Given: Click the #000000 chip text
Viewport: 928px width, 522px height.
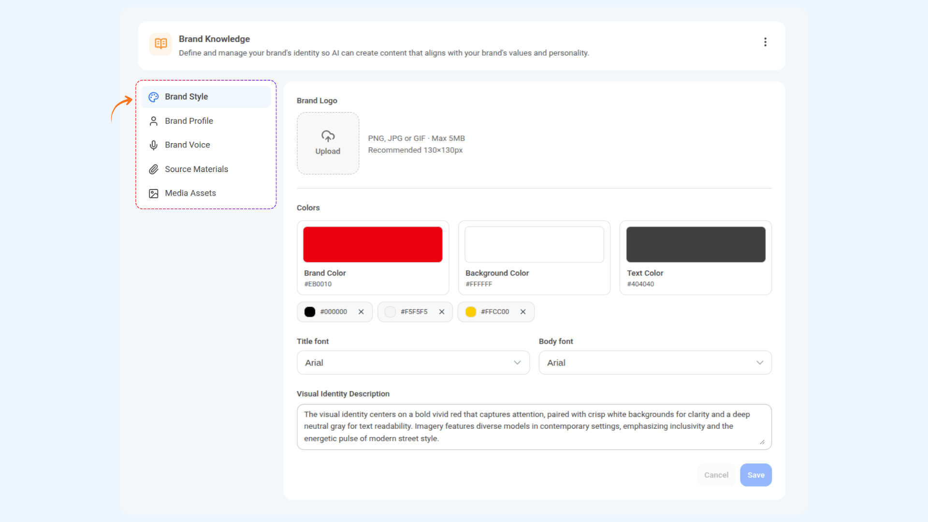Looking at the screenshot, I should [333, 312].
